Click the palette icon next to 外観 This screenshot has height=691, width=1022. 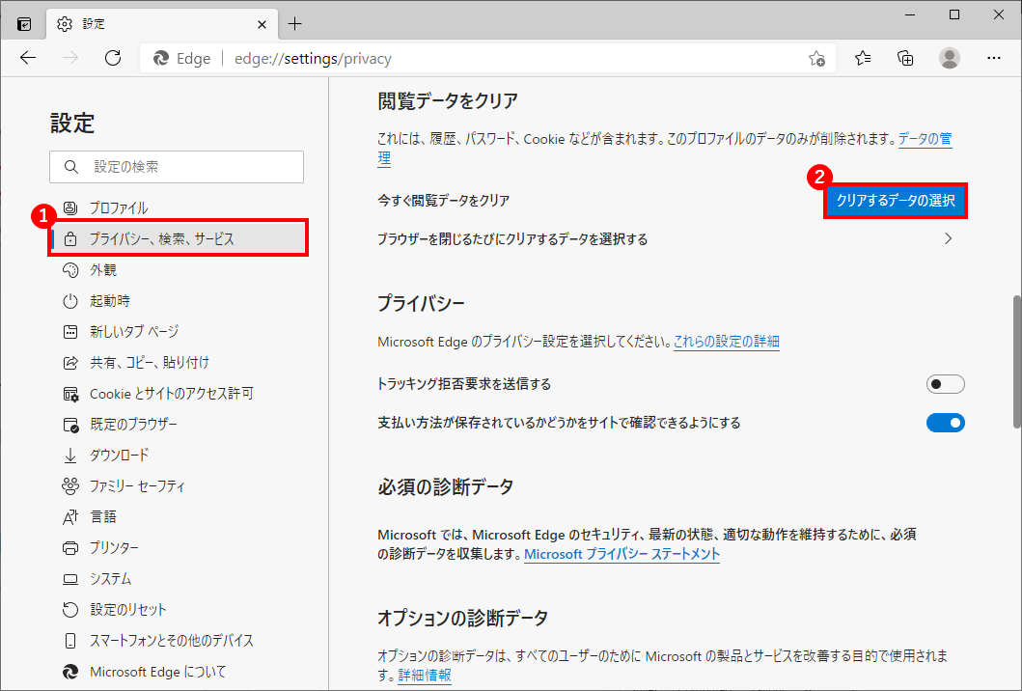(x=69, y=270)
